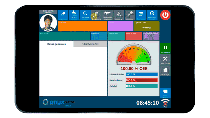Click the Tipo de hora Normal tile

tap(147, 26)
